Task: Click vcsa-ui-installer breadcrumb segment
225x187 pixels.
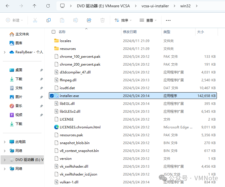Action: [x=155, y=6]
